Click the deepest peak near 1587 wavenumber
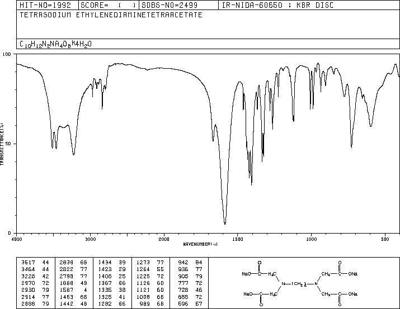This screenshot has height=309, width=400. pos(225,223)
